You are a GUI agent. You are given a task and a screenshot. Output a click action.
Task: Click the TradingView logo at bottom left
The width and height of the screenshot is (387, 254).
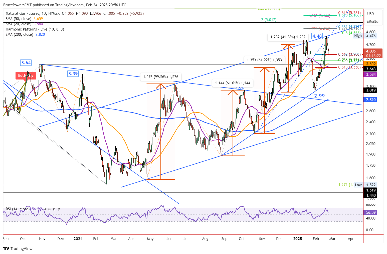(x=18, y=248)
